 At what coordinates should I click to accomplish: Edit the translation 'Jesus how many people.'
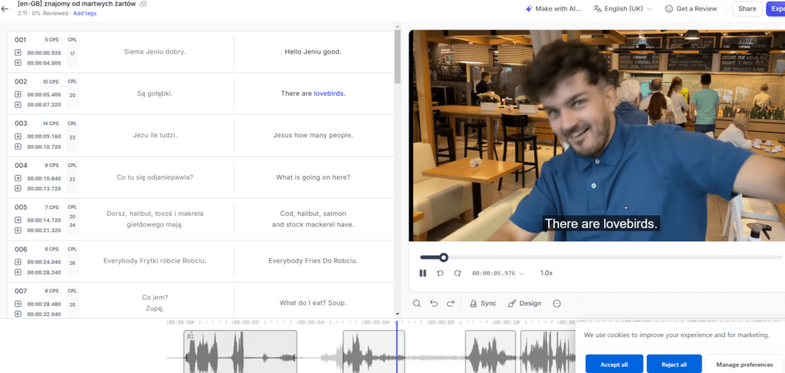pos(313,136)
